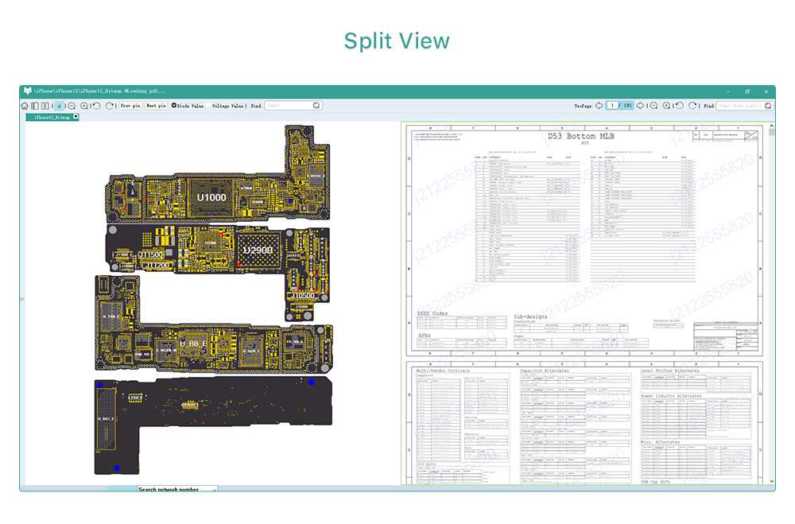Click the Home icon in left toolbar

(x=25, y=106)
